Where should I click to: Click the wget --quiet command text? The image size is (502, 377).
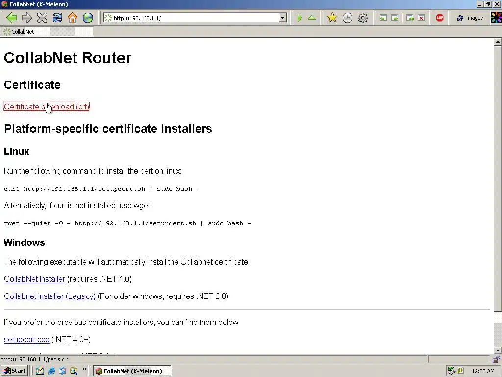pyautogui.click(x=127, y=223)
